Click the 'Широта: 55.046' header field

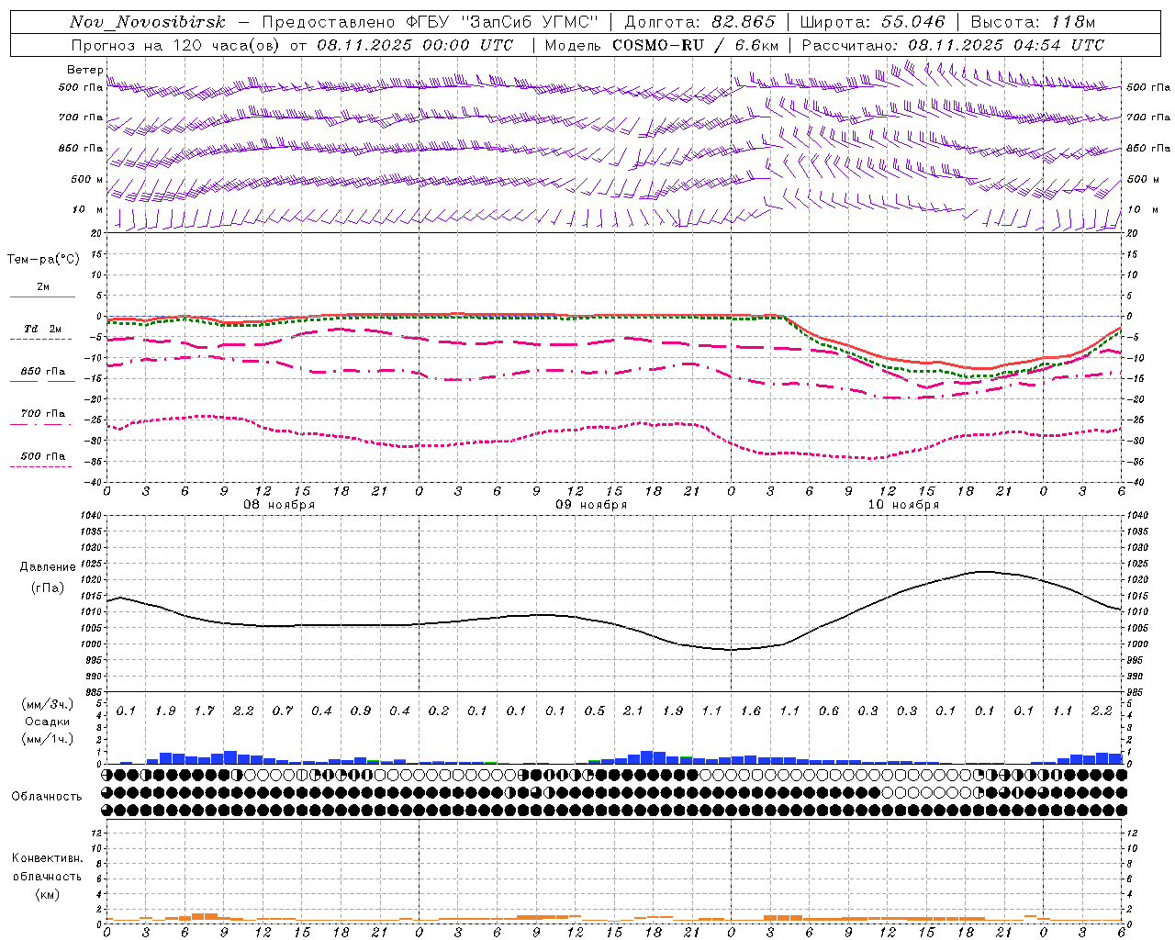(873, 22)
